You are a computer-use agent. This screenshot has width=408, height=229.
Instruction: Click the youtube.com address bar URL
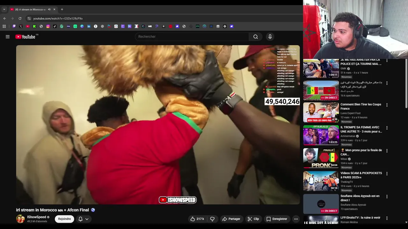pyautogui.click(x=58, y=18)
